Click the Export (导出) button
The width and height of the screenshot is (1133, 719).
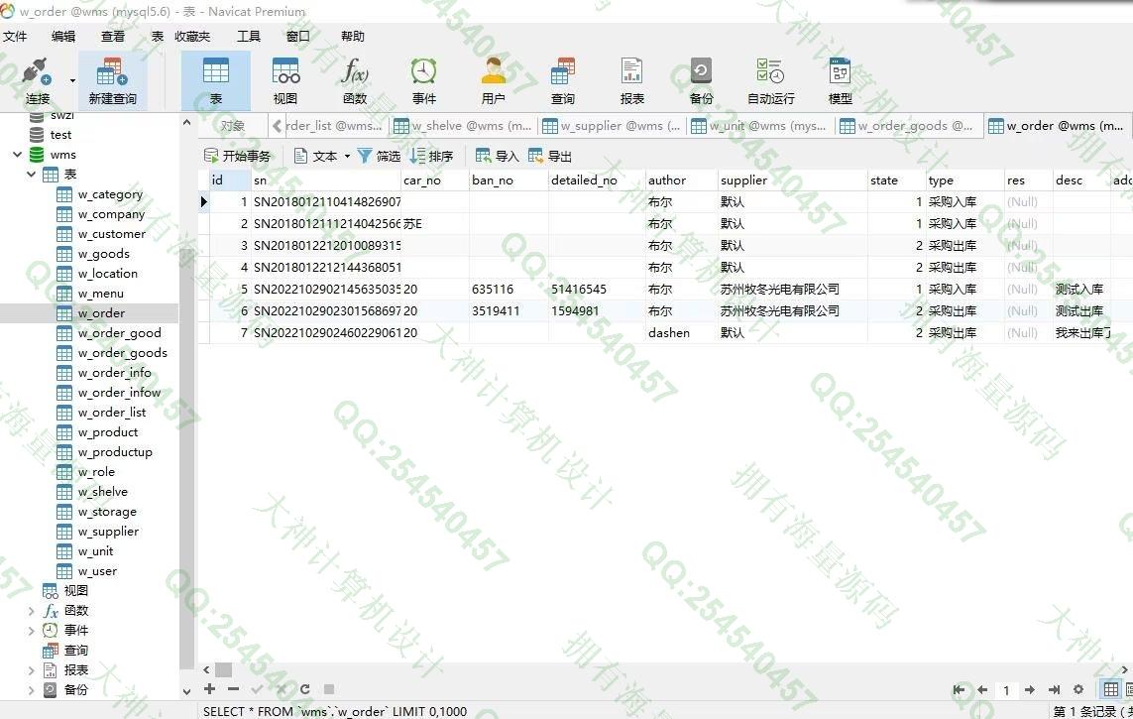(550, 156)
